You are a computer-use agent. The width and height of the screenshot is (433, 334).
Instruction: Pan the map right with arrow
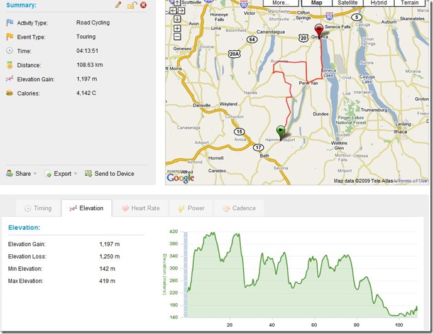[x=181, y=11]
